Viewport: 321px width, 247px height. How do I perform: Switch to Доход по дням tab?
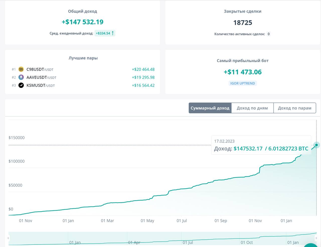click(252, 108)
